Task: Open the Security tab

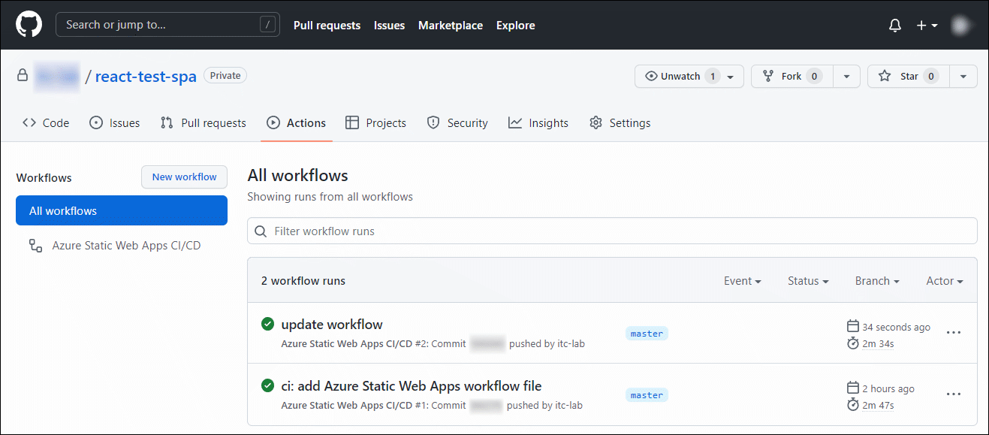Action: click(457, 123)
